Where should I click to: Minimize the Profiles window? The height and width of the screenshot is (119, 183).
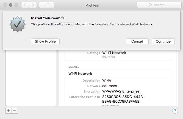pyautogui.click(x=11, y=5)
